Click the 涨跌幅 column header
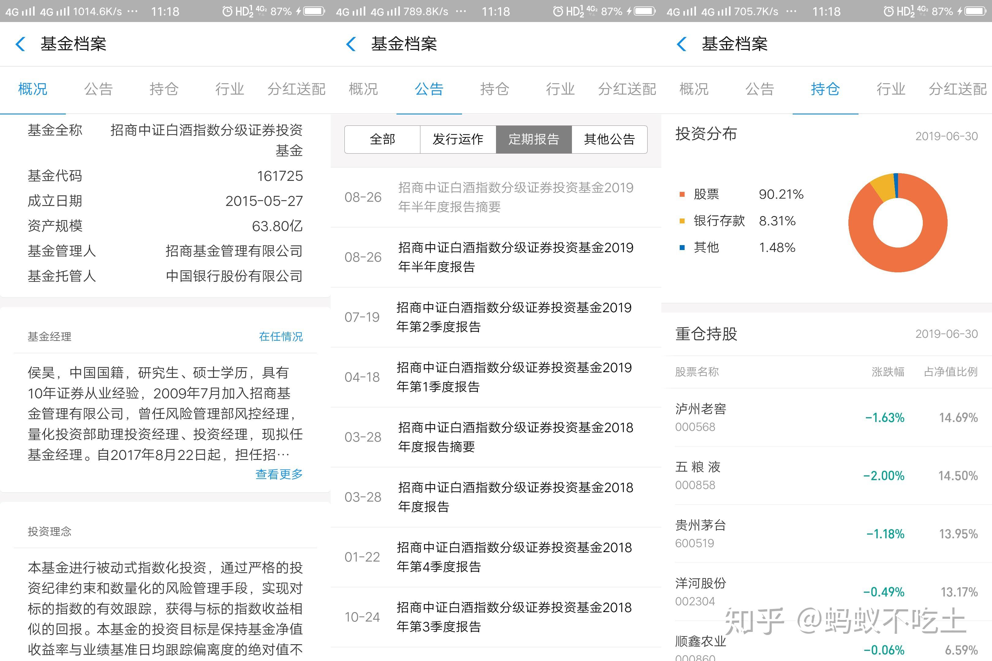Screen dimensions: 992x661 888,372
